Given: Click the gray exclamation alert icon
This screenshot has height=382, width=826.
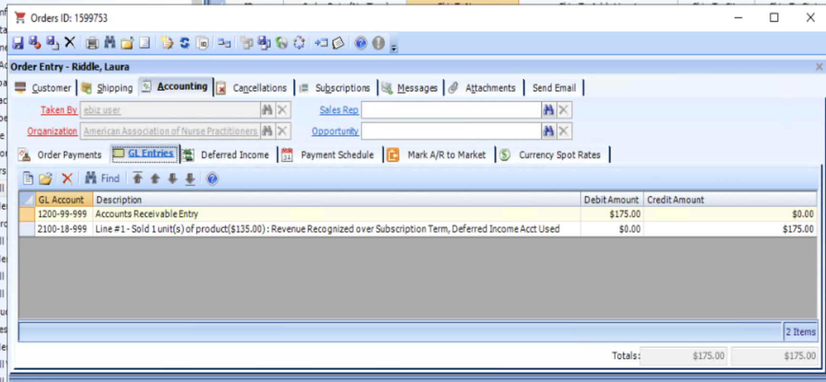Looking at the screenshot, I should click(378, 43).
